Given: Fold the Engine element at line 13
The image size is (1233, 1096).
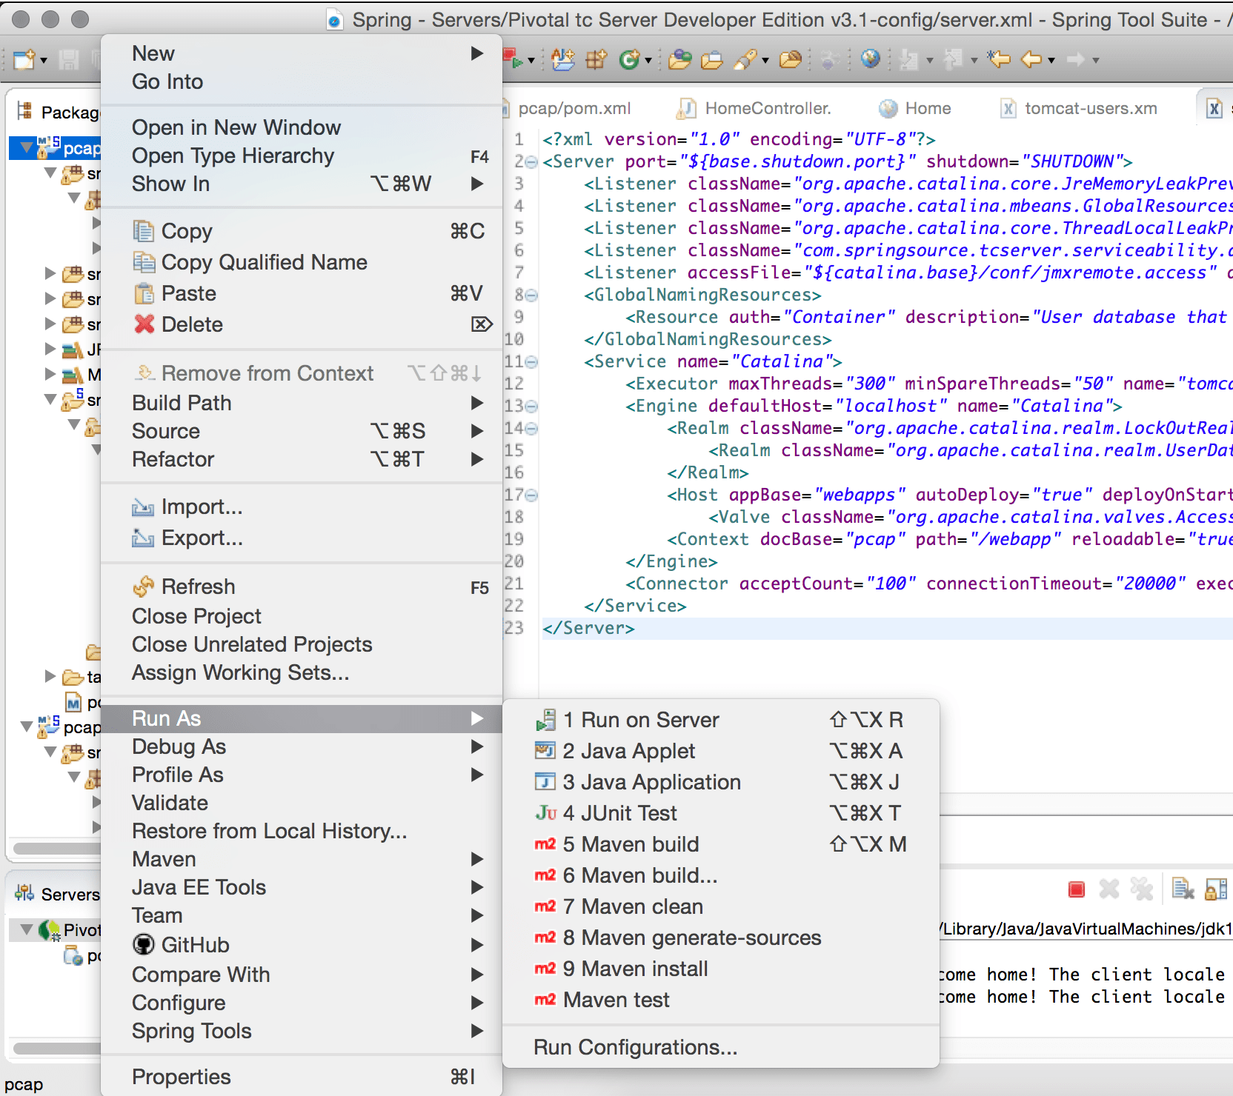Looking at the screenshot, I should click(531, 407).
